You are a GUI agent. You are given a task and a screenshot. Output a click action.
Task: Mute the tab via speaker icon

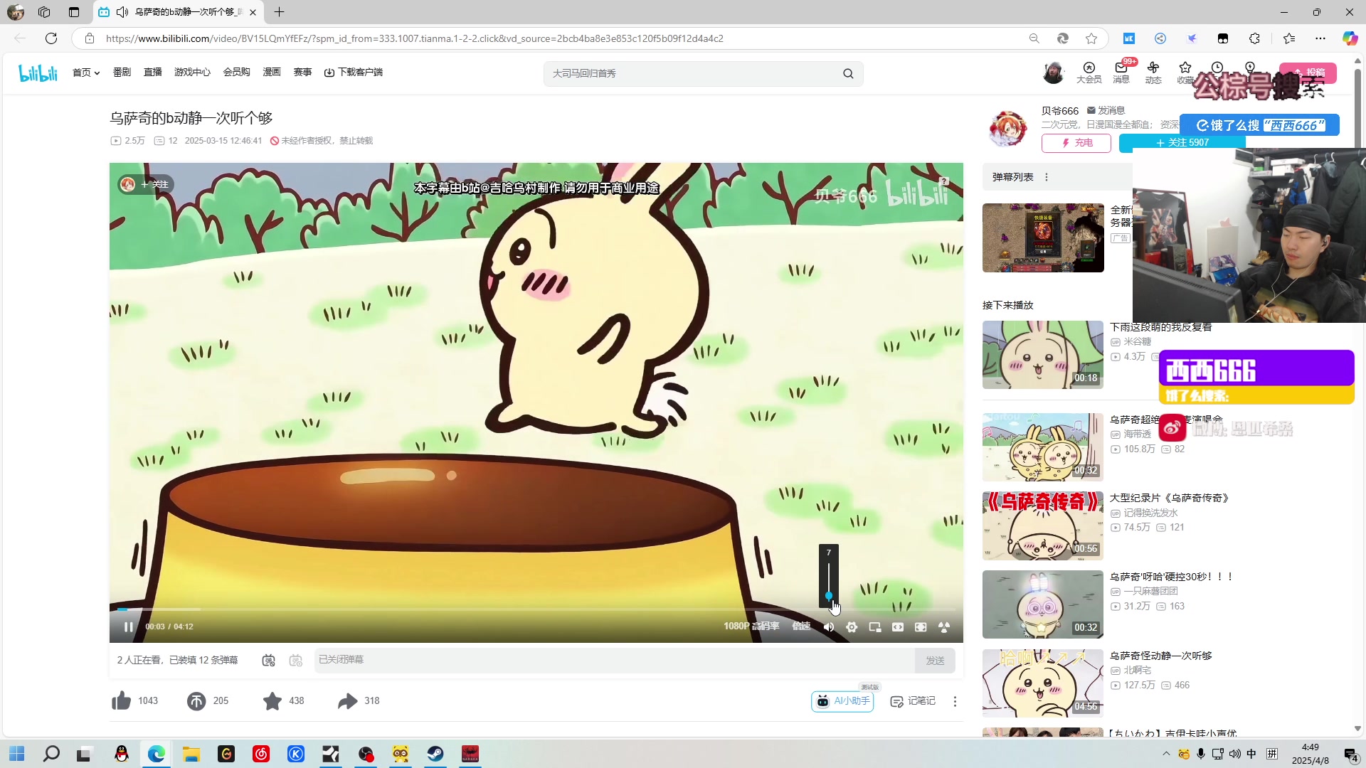coord(122,12)
